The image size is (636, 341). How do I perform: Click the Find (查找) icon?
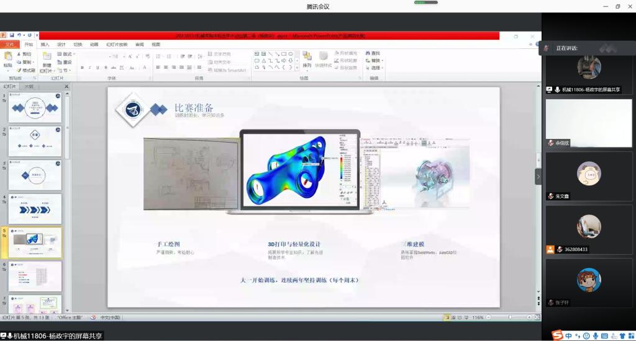click(x=372, y=53)
